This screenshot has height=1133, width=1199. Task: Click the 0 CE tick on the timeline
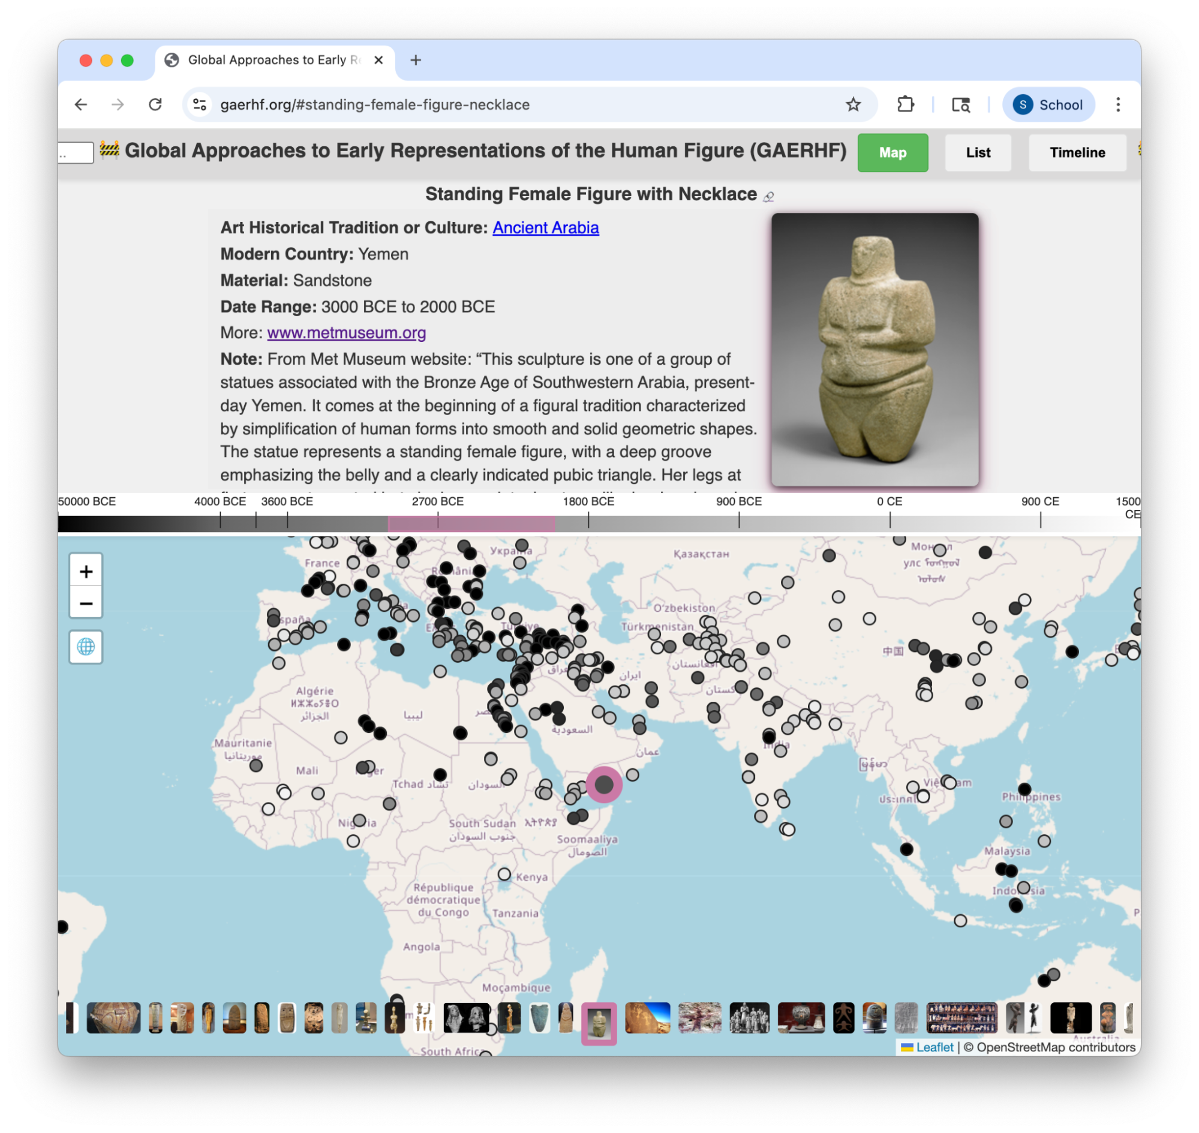click(889, 520)
